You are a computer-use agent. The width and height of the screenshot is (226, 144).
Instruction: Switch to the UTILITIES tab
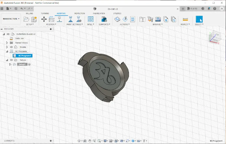coord(117,13)
